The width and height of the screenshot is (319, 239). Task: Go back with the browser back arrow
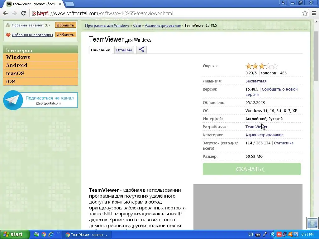coord(5,13)
